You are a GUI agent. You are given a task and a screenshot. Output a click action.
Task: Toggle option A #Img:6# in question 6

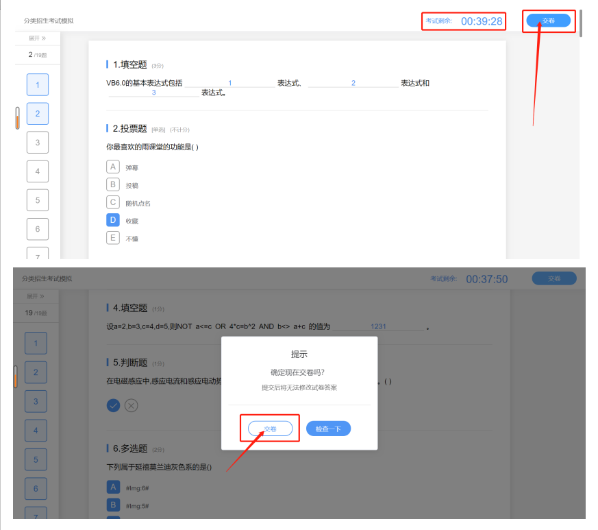coord(113,487)
